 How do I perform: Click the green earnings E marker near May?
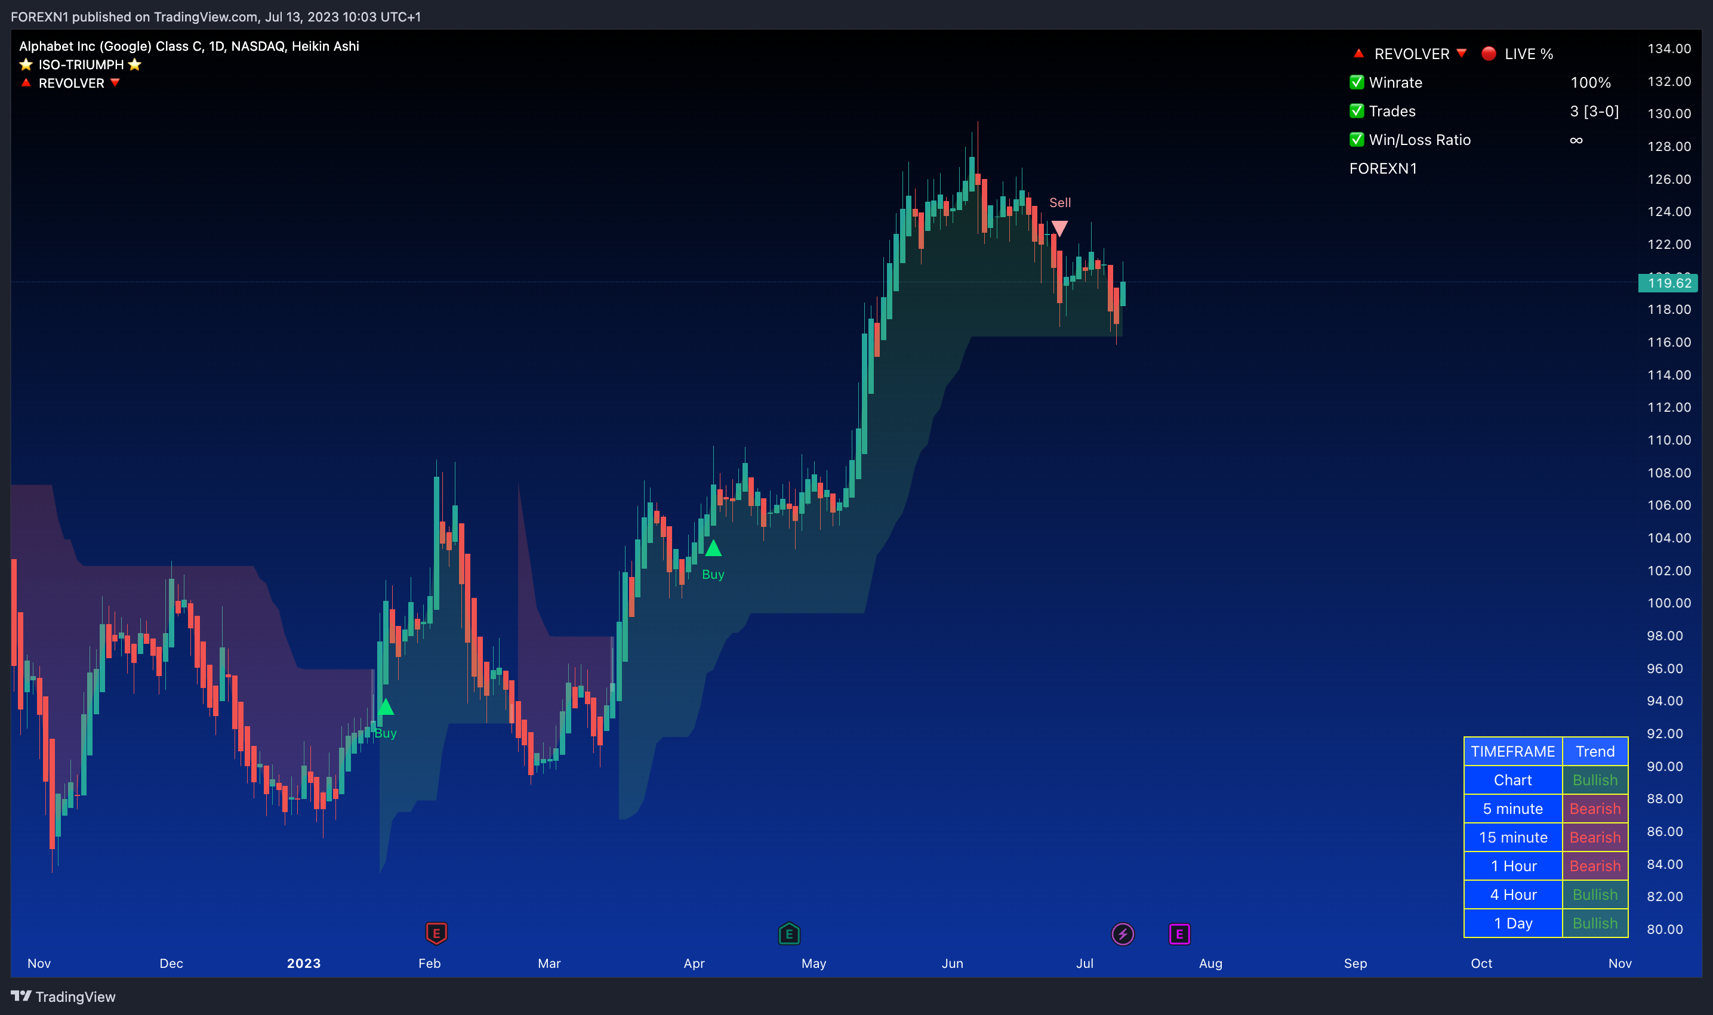pos(789,934)
